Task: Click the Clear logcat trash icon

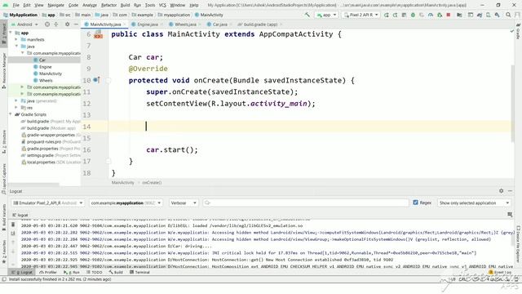Action: (x=13, y=225)
